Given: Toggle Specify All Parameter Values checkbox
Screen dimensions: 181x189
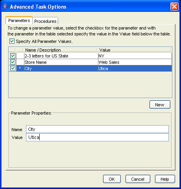Looking at the screenshot, I should [x=12, y=41].
